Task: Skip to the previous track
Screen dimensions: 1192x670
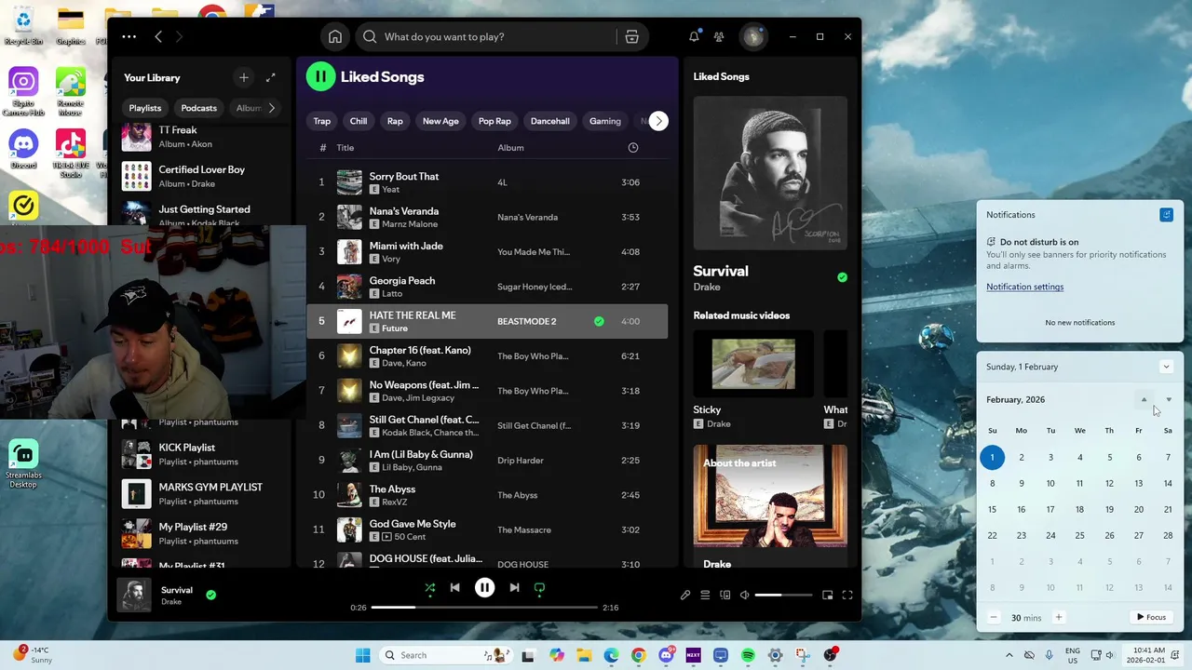Action: coord(454,588)
